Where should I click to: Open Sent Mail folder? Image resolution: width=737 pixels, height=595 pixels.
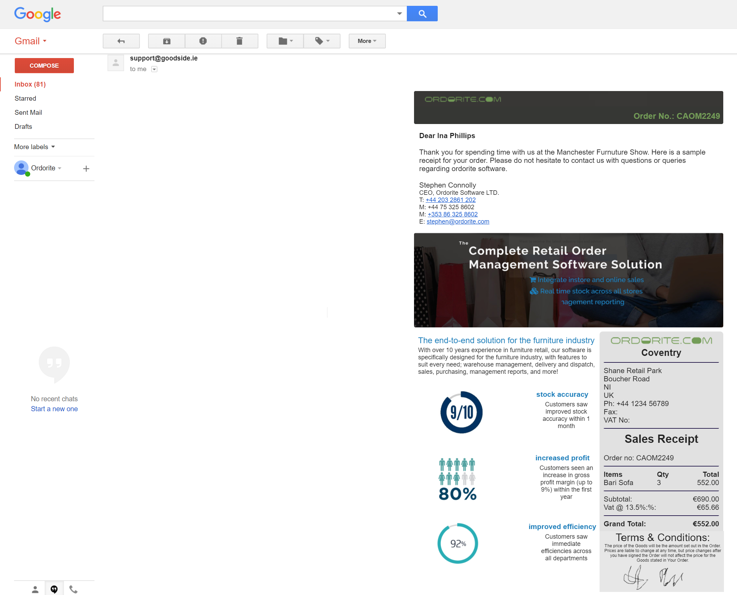click(28, 113)
